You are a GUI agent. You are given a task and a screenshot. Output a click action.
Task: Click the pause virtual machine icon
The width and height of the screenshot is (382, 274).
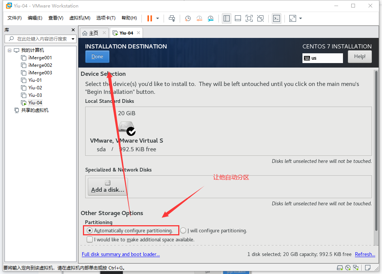click(x=150, y=18)
